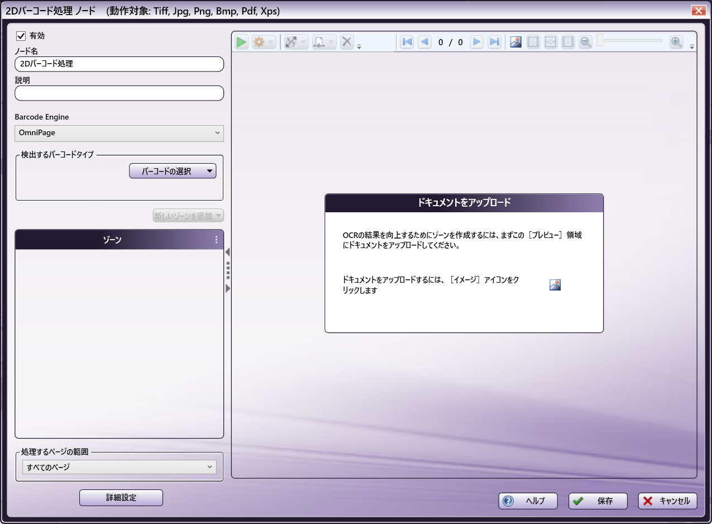Zoom out with the magnifier minus icon
Image resolution: width=712 pixels, height=524 pixels.
point(585,42)
